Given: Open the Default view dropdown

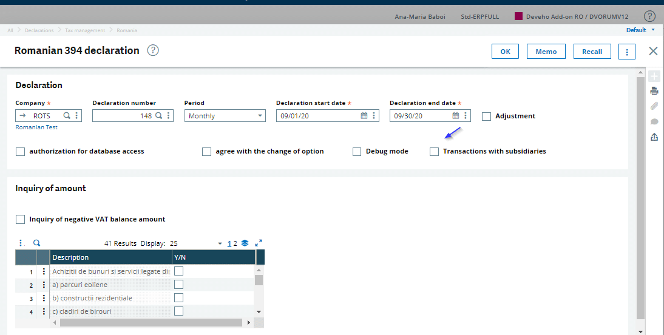Looking at the screenshot, I should point(640,30).
